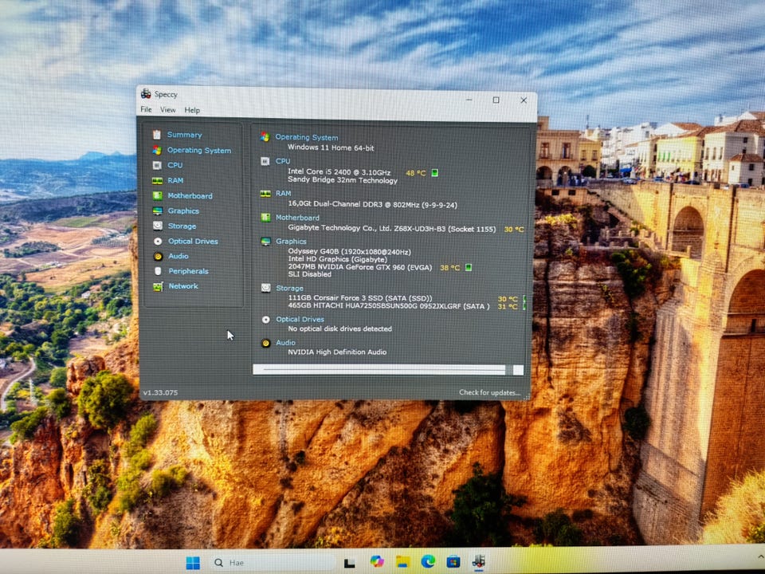
Task: Click the 111GB Corsair Force 3 SSD entry
Action: point(360,297)
